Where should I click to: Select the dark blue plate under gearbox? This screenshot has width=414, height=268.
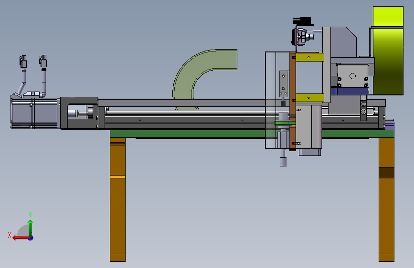350,91
